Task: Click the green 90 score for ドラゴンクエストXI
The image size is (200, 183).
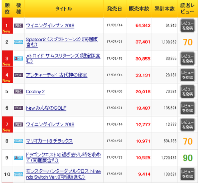Action: click(188, 158)
